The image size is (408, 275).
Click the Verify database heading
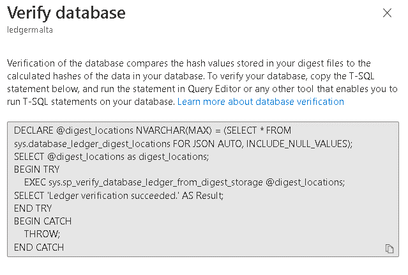point(67,12)
